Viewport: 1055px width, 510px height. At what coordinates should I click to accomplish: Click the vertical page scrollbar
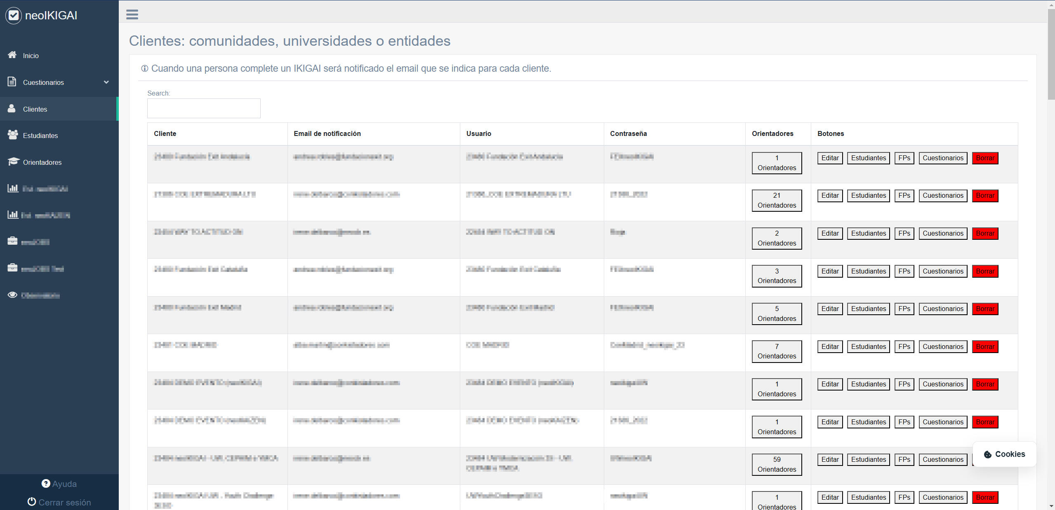click(x=1051, y=54)
